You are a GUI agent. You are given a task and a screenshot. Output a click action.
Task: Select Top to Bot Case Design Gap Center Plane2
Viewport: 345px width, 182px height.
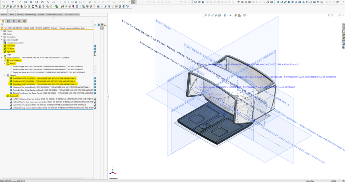click(x=53, y=90)
